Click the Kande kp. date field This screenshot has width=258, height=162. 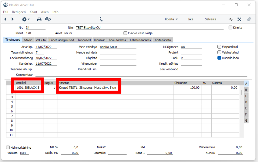pyautogui.click(x=46, y=64)
